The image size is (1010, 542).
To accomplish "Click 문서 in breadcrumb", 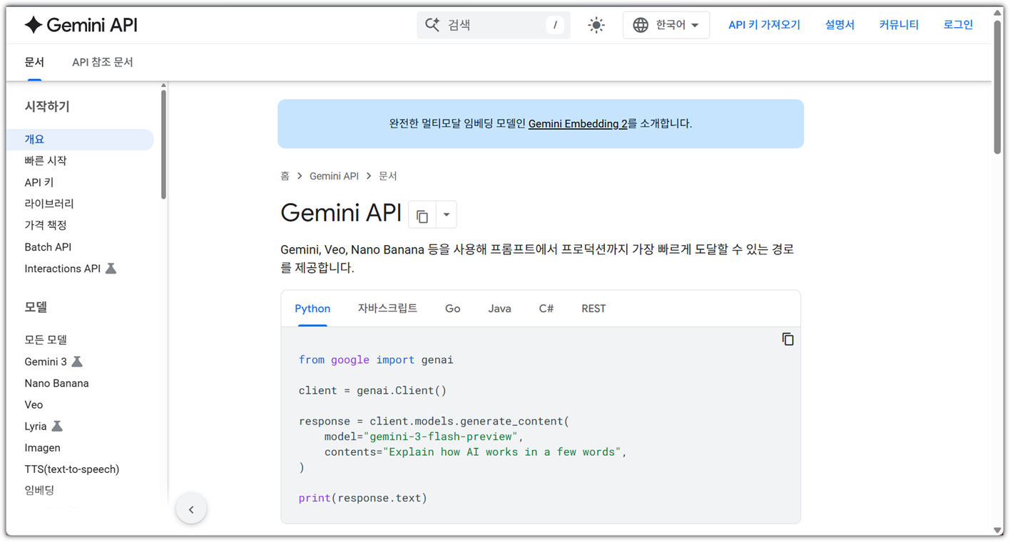I will point(387,176).
